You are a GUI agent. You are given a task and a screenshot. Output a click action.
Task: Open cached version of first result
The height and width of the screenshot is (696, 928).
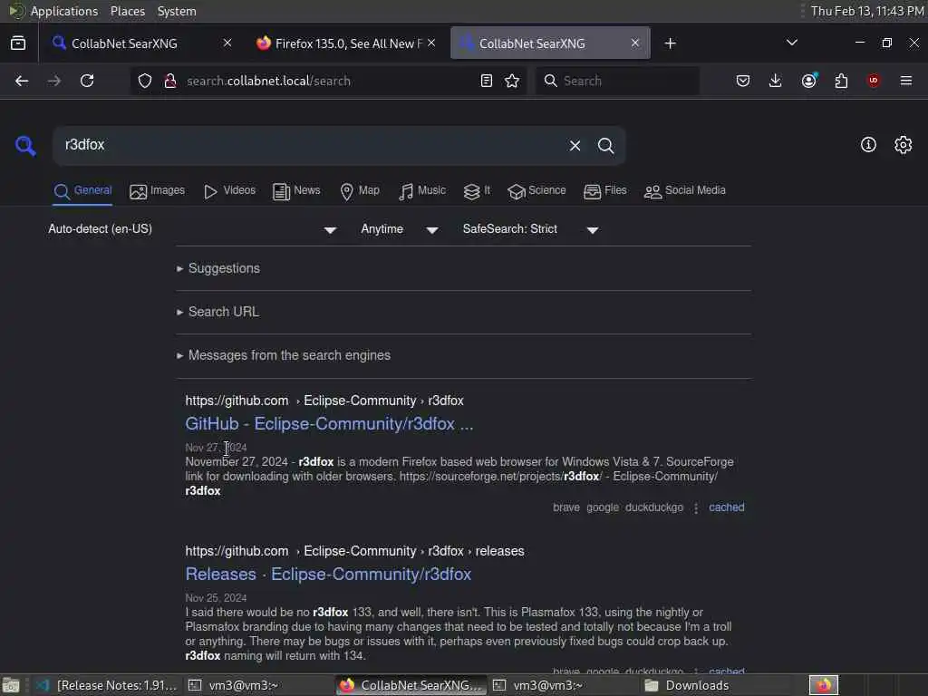point(726,507)
